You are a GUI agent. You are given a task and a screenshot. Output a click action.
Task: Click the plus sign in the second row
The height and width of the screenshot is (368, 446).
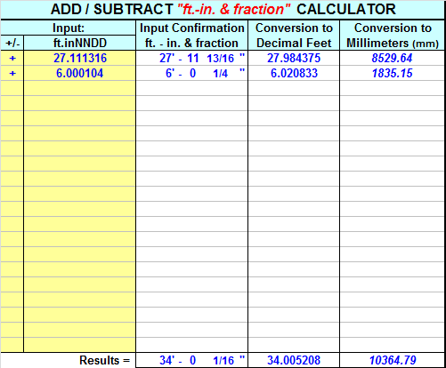[12, 73]
